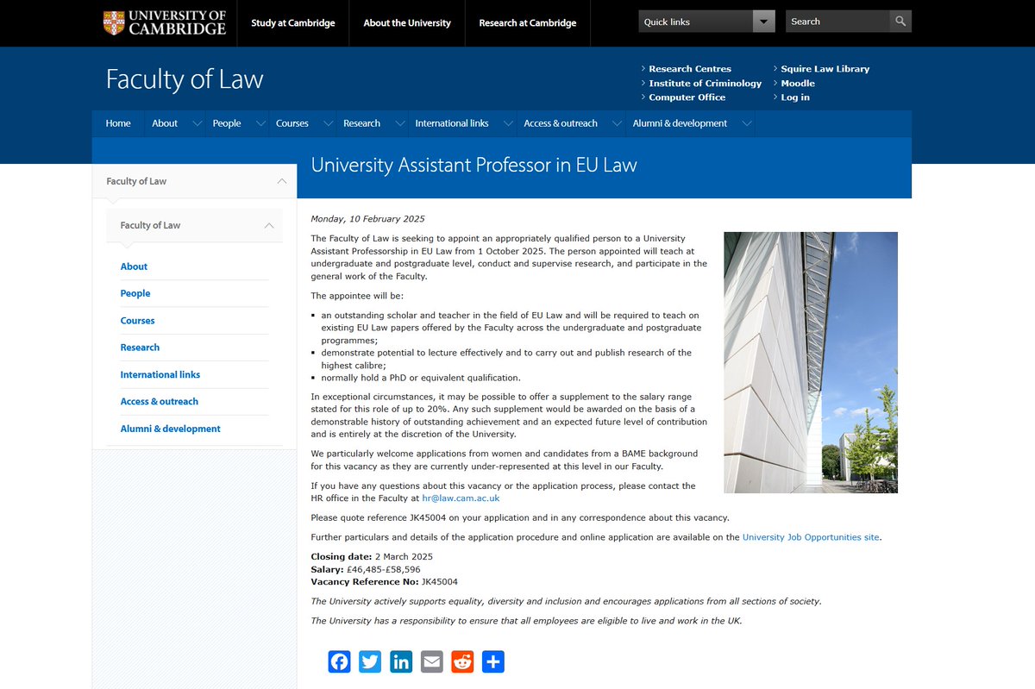Share this page by Email icon
1035x689 pixels.
click(x=431, y=662)
